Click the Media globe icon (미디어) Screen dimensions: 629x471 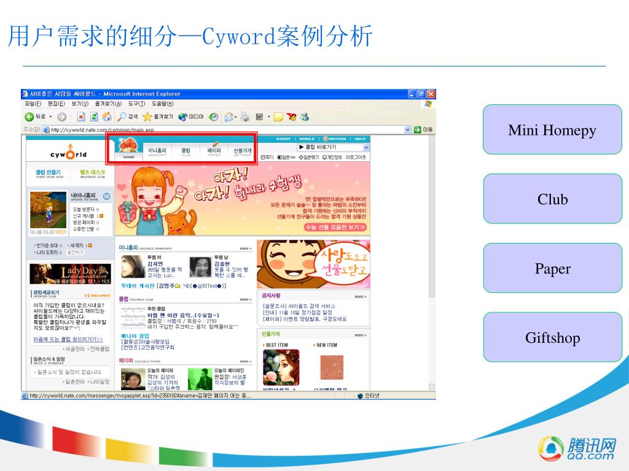pos(183,117)
